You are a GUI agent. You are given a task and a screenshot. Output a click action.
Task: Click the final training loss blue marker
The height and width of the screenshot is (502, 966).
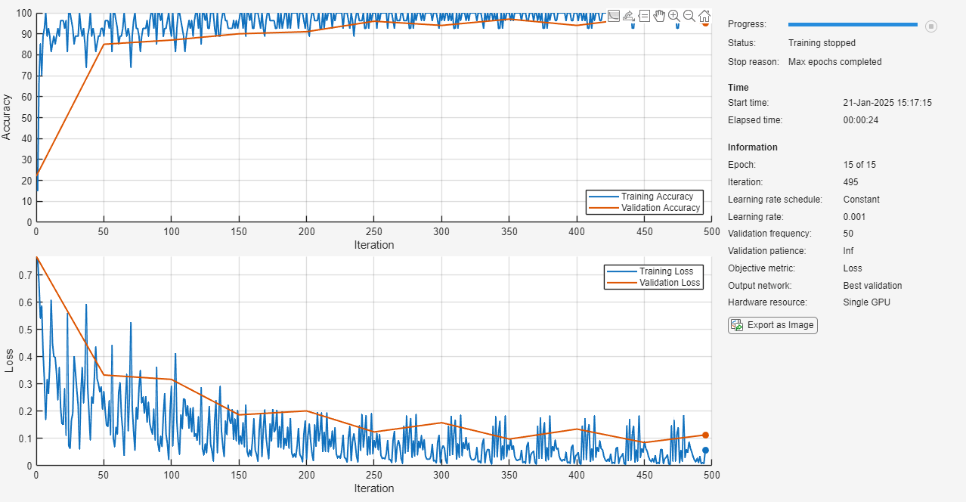705,451
